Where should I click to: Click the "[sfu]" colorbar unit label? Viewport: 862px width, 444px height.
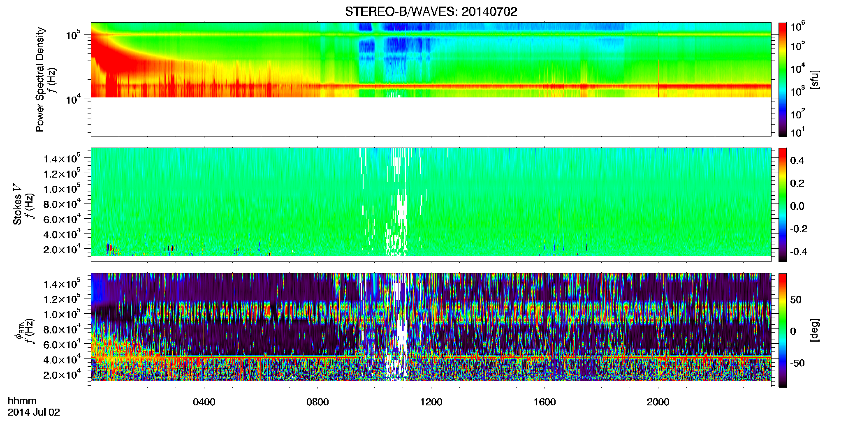pos(815,79)
